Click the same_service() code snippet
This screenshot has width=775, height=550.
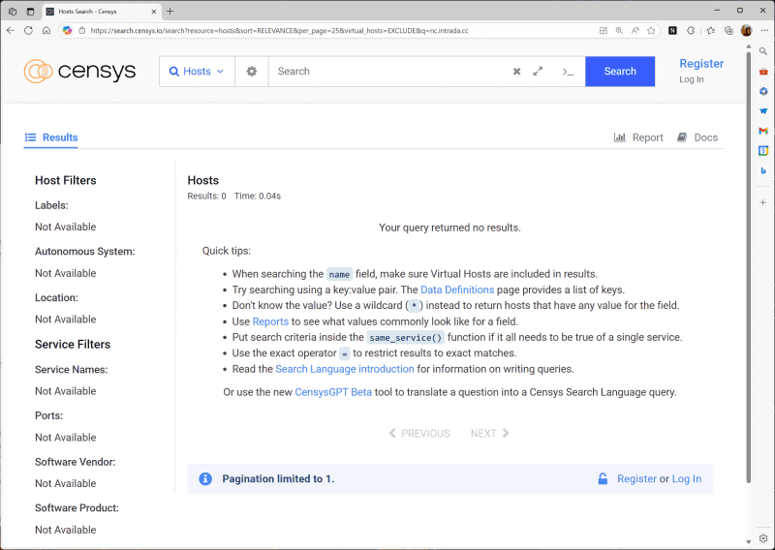[405, 338]
